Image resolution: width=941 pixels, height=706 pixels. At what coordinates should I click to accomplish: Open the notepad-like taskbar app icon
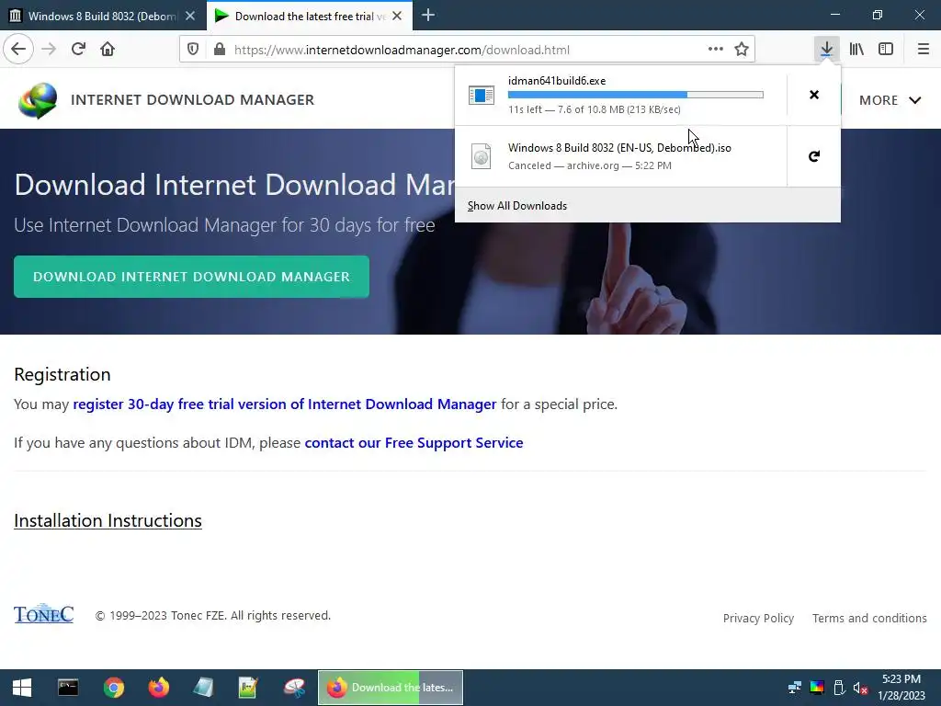(x=203, y=688)
